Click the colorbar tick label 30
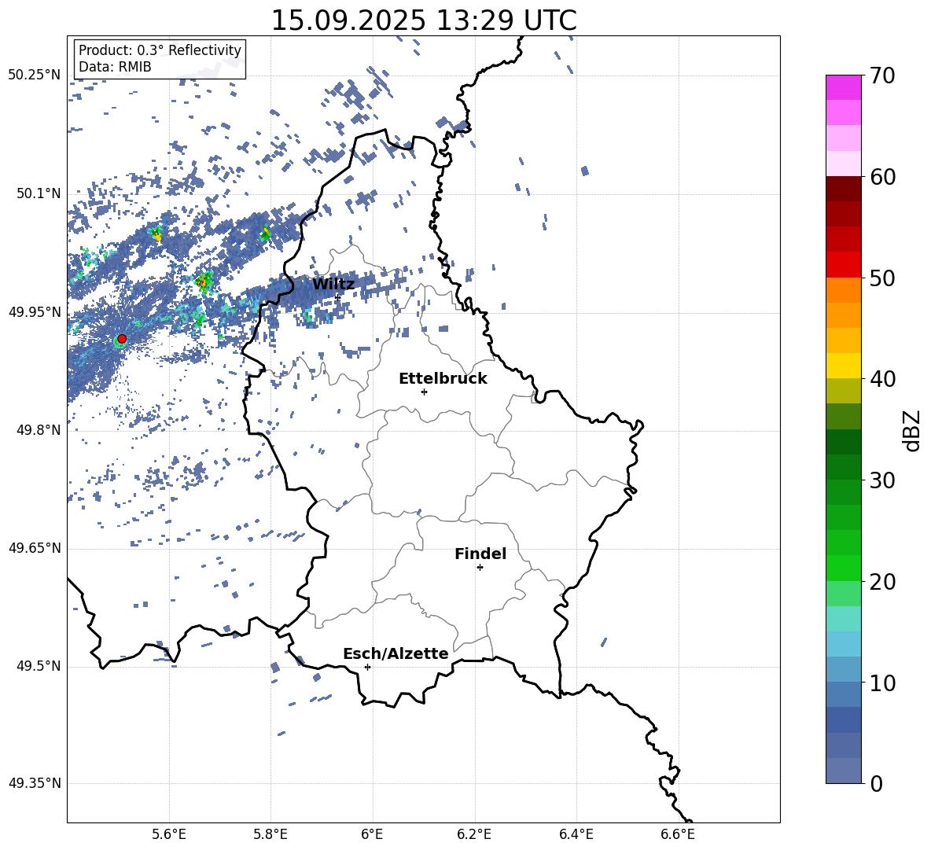 point(883,480)
